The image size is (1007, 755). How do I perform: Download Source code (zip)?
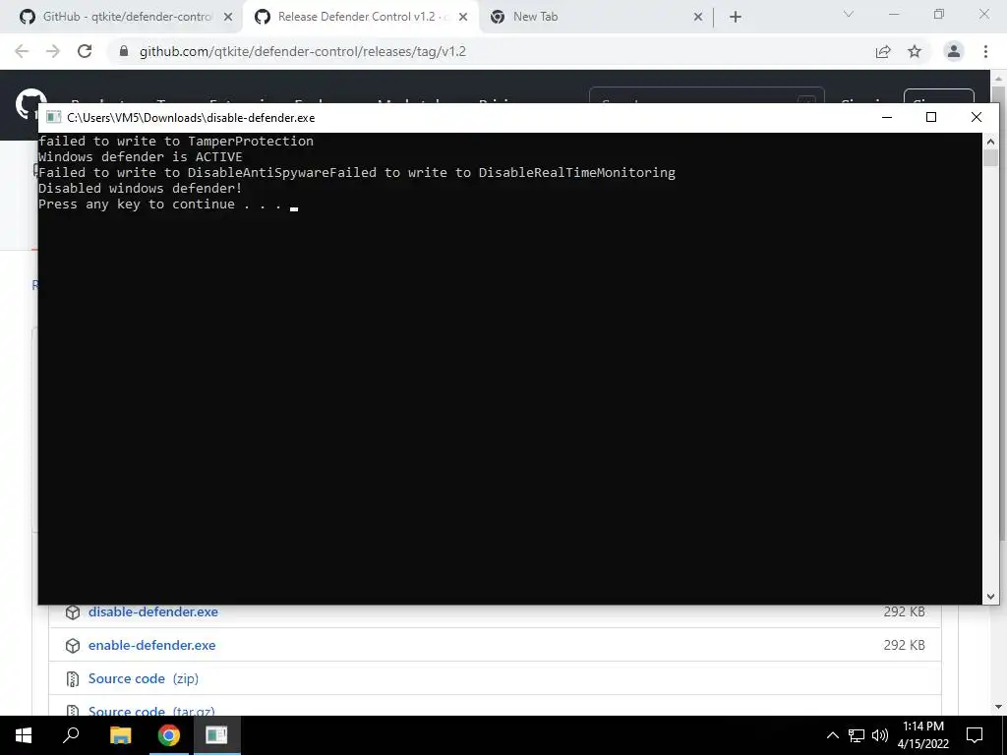point(144,678)
